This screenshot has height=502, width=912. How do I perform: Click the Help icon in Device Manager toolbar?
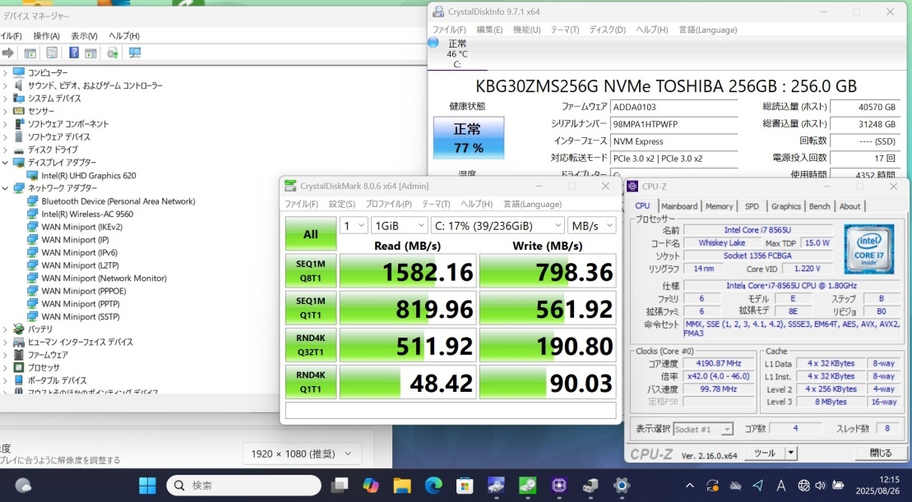coord(74,53)
